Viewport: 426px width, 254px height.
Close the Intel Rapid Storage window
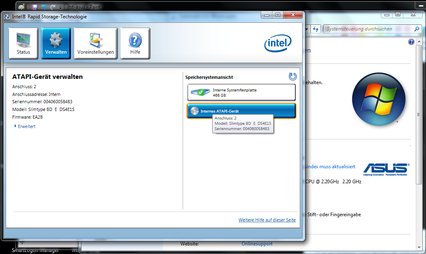click(x=293, y=15)
